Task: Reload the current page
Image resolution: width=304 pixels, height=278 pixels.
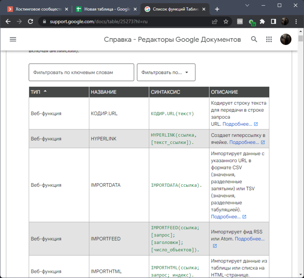Action: (30, 22)
